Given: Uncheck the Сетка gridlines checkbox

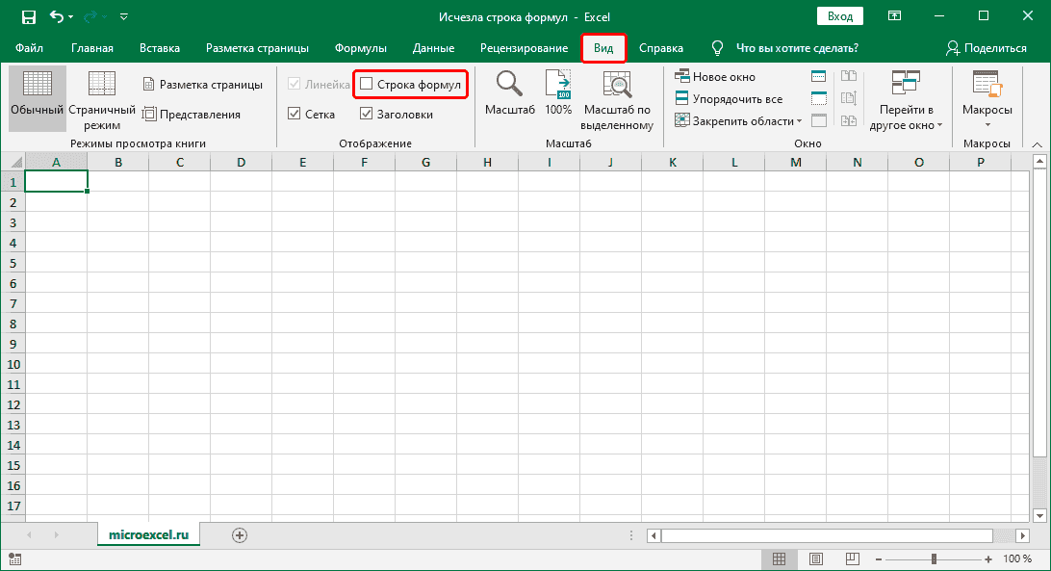Looking at the screenshot, I should [295, 114].
